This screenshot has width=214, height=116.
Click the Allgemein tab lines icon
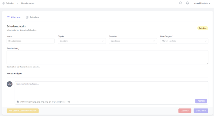pos(8,17)
